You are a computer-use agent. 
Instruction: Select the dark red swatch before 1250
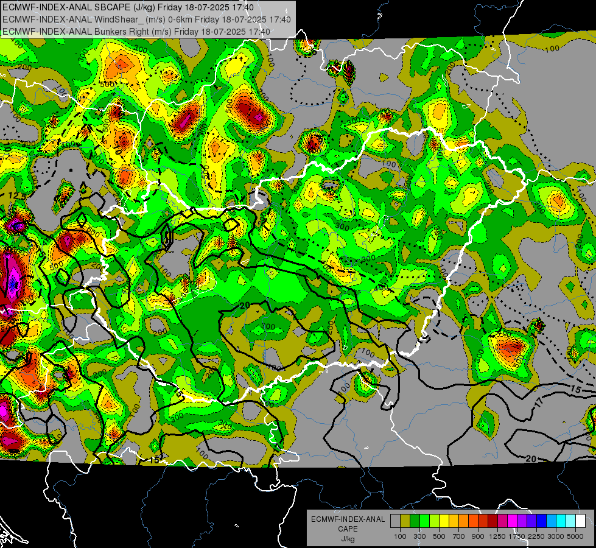coord(493,521)
